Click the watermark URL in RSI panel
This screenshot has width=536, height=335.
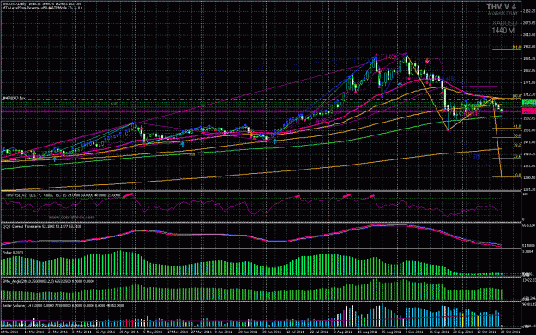pyautogui.click(x=71, y=217)
